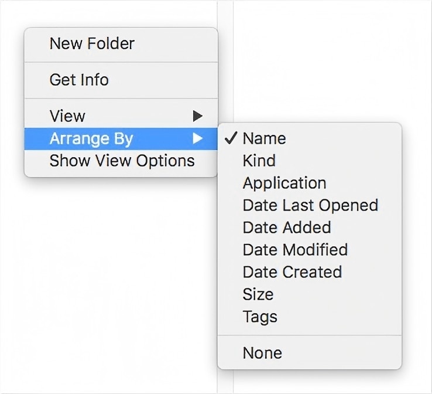Click Show View Options
The height and width of the screenshot is (394, 432).
(x=122, y=161)
